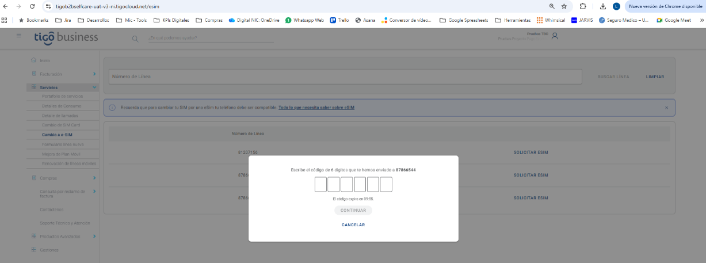Viewport: 706px width, 263px height.
Task: Open Detalles de Consumo
Action: coord(62,106)
